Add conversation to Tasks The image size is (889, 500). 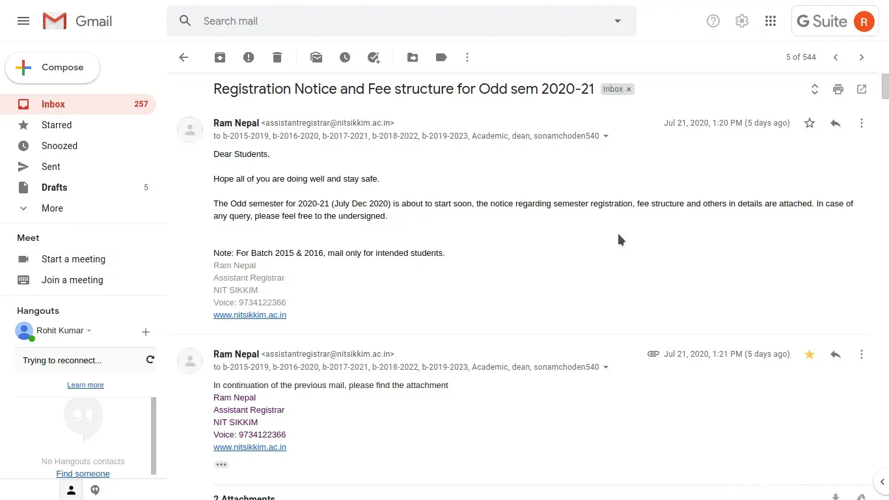[374, 57]
